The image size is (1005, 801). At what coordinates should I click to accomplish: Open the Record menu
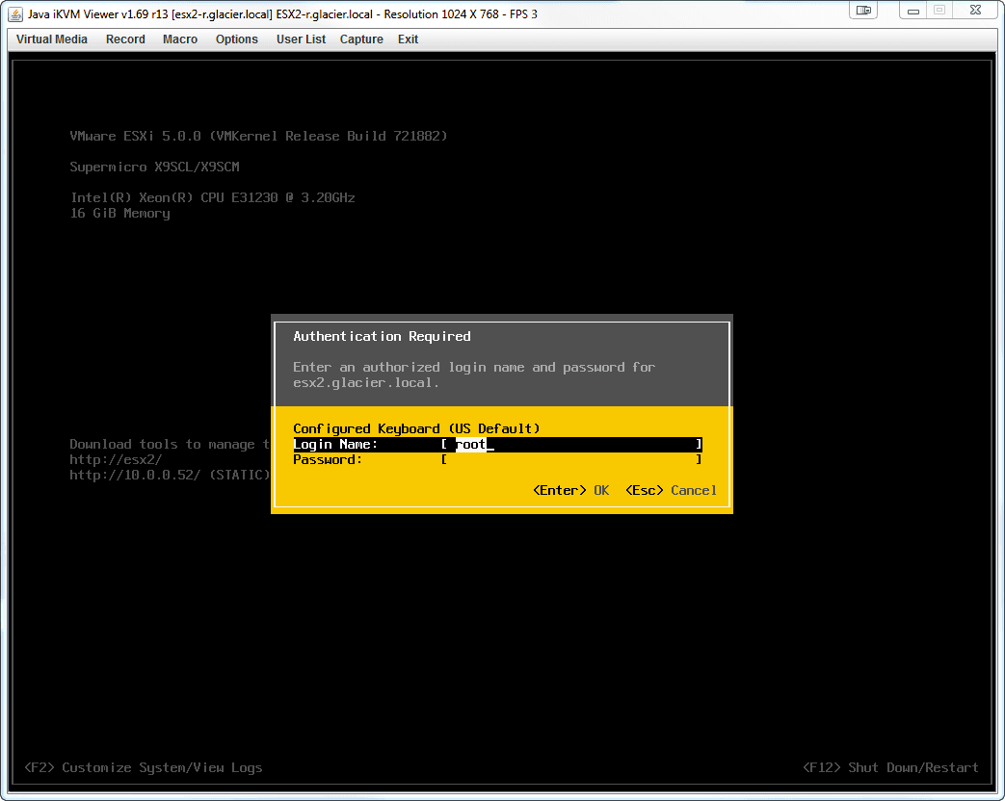(x=125, y=39)
